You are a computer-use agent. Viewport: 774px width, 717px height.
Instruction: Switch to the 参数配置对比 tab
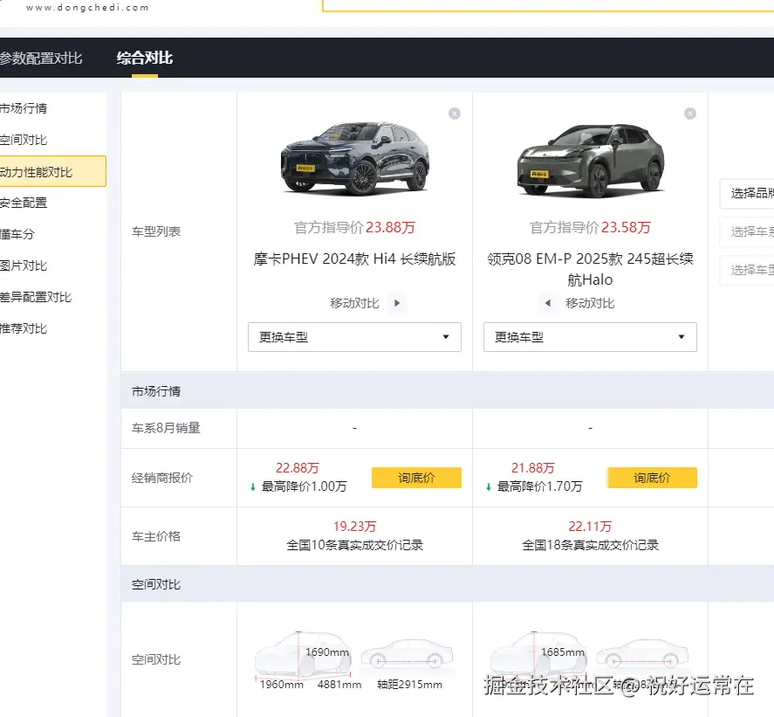coord(41,58)
